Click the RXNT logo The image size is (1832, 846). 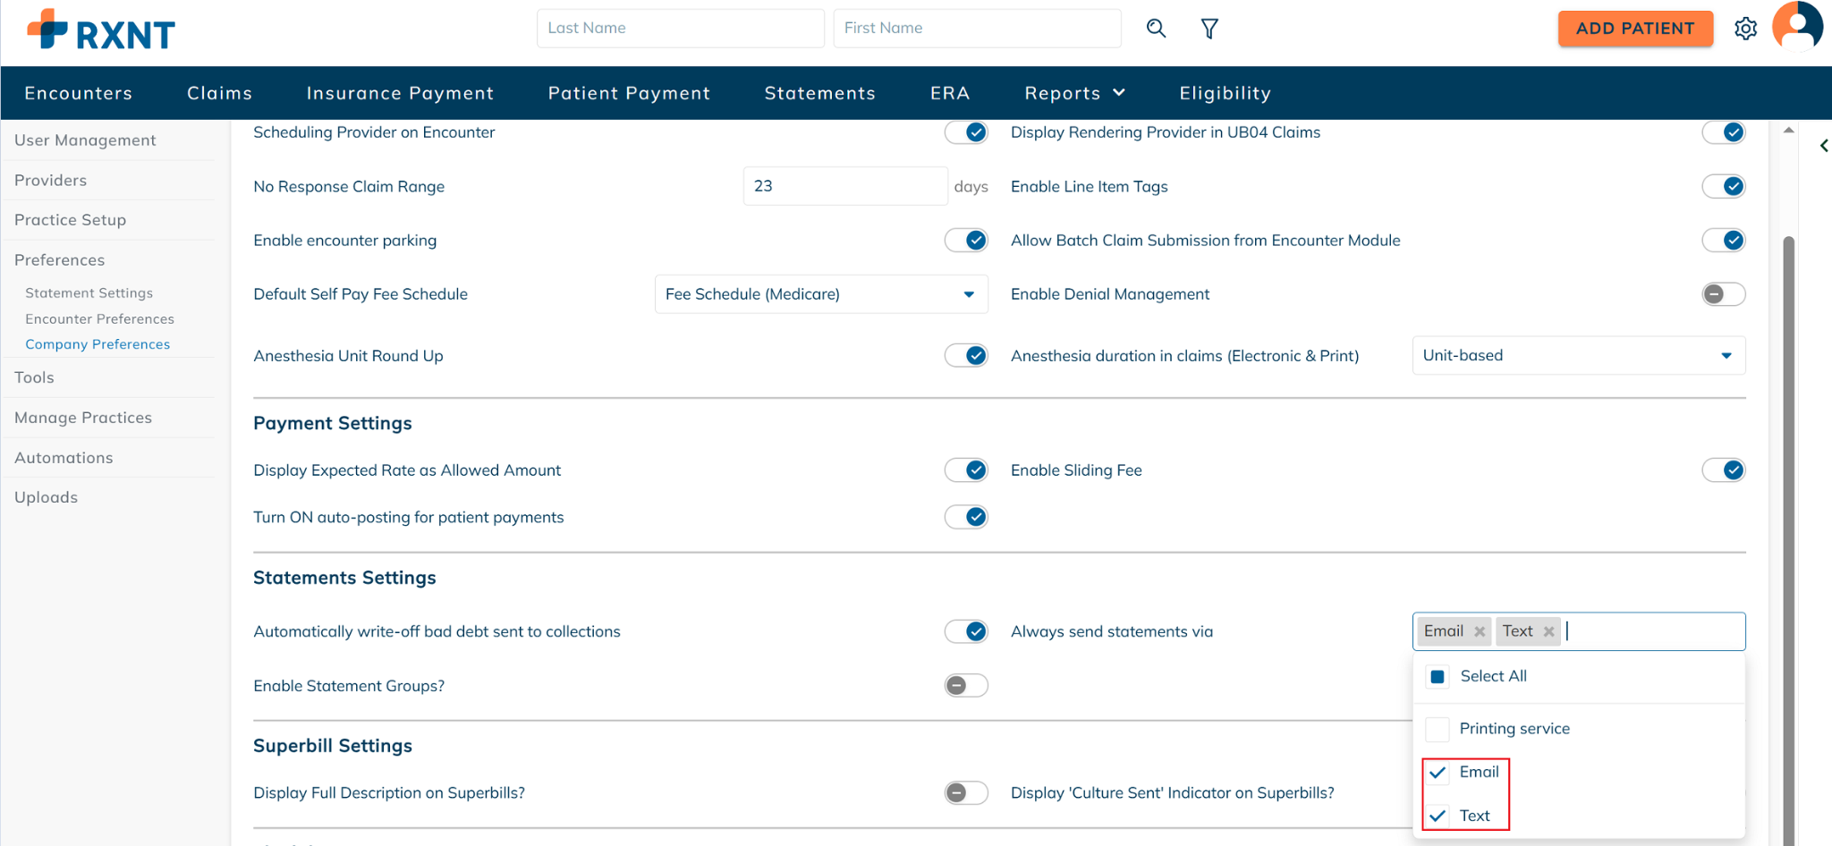click(x=101, y=31)
